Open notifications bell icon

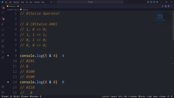pos(172,96)
